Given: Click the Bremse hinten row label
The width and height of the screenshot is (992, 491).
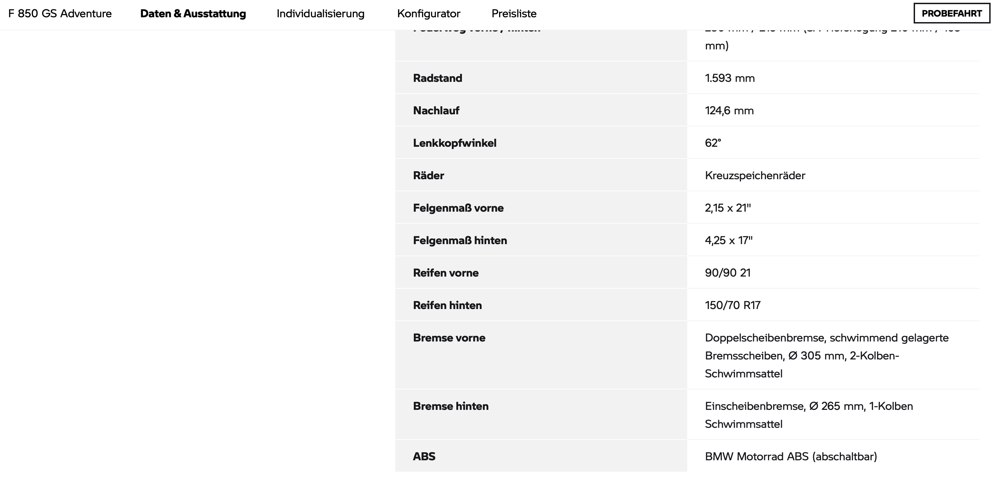Looking at the screenshot, I should 450,406.
